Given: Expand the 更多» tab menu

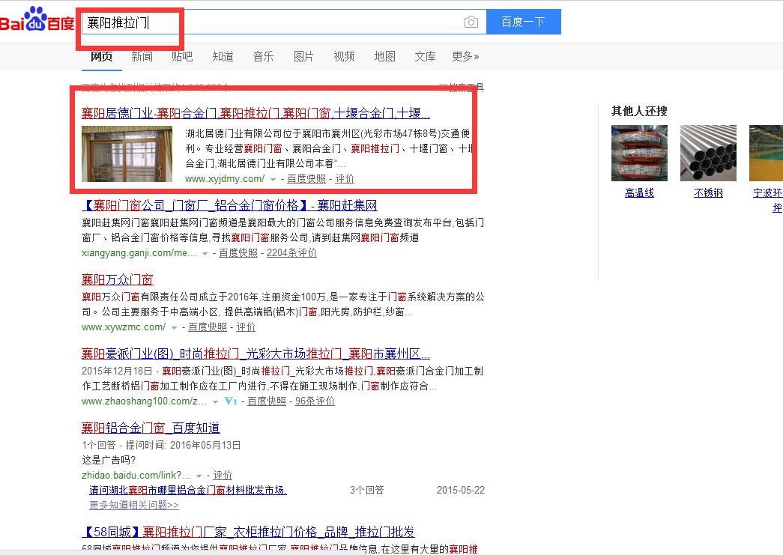Looking at the screenshot, I should (465, 56).
